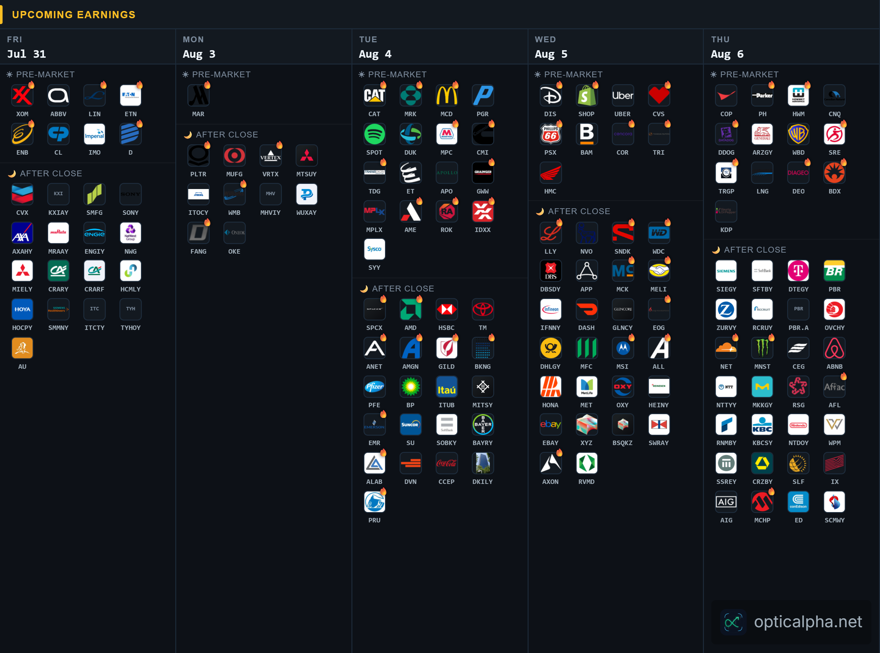Select the UBER icon

tap(623, 95)
